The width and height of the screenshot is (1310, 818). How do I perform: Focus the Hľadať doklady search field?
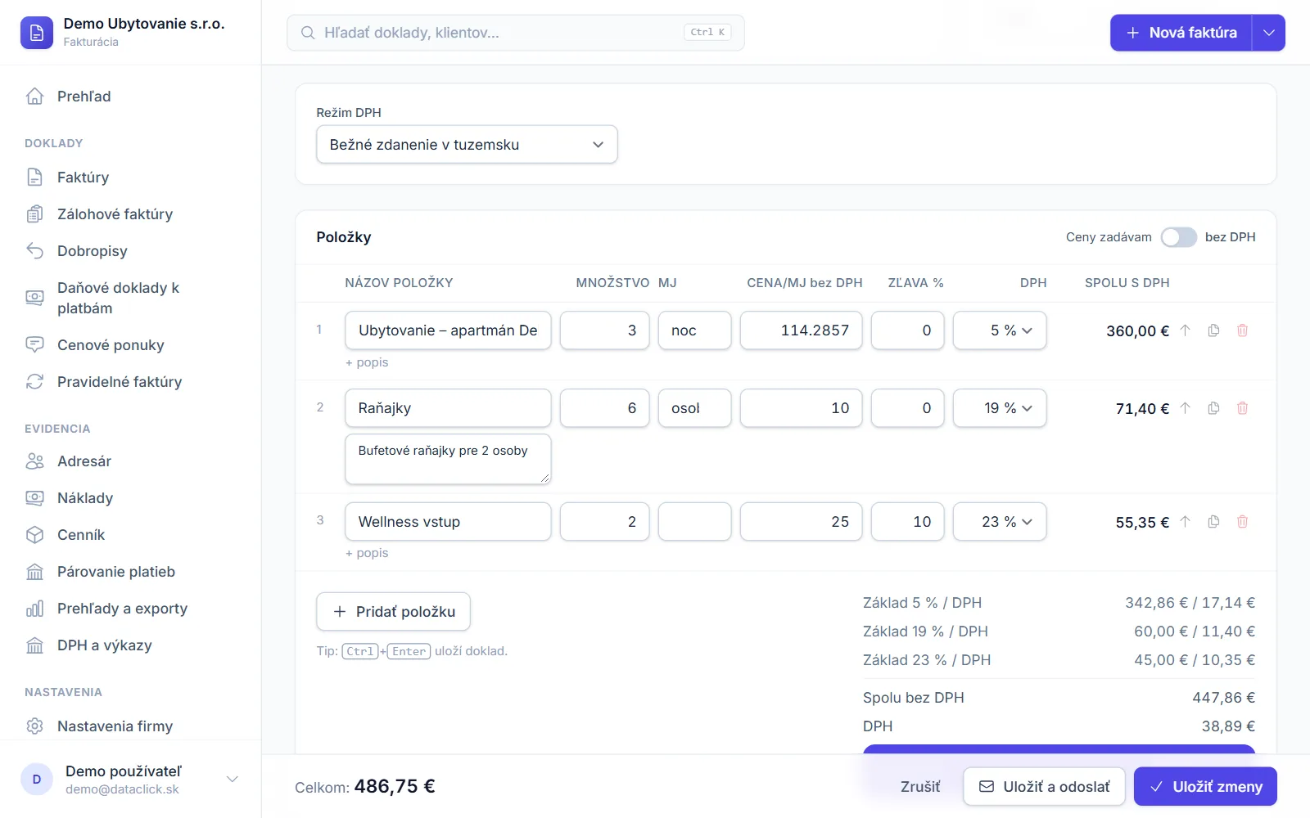point(516,33)
